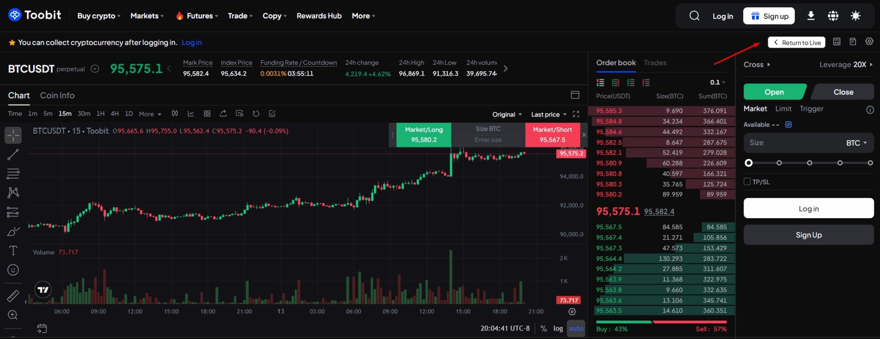The width and height of the screenshot is (880, 339).
Task: Click the chart snapshot share icon
Action: [239, 113]
